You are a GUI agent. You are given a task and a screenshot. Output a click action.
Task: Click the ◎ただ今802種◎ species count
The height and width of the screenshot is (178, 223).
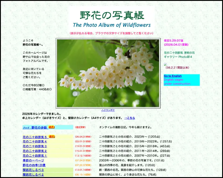[33, 85]
